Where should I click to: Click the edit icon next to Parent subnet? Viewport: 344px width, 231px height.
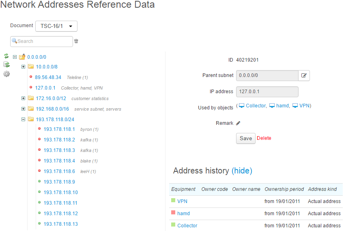pos(304,75)
